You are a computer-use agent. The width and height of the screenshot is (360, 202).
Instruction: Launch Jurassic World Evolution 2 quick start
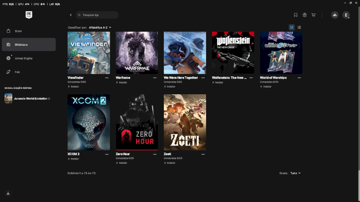tap(29, 98)
